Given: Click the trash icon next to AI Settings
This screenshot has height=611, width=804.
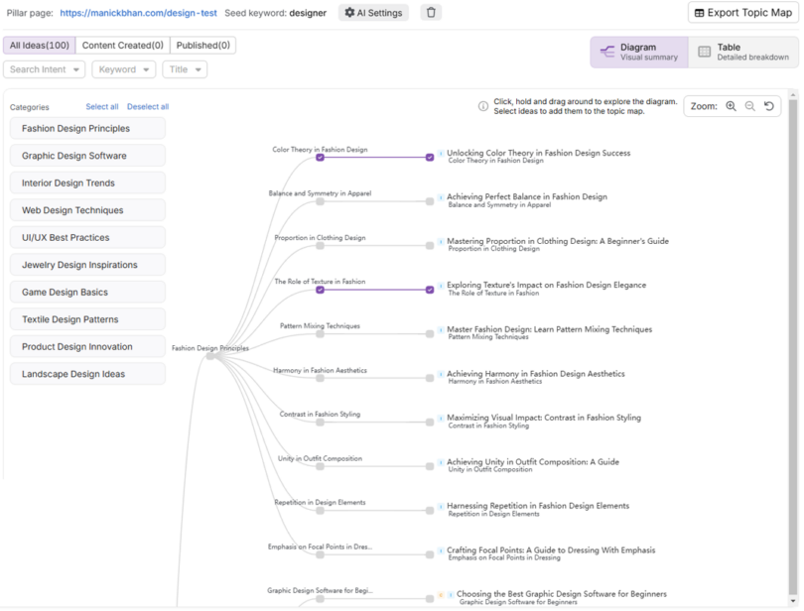Looking at the screenshot, I should pyautogui.click(x=430, y=13).
